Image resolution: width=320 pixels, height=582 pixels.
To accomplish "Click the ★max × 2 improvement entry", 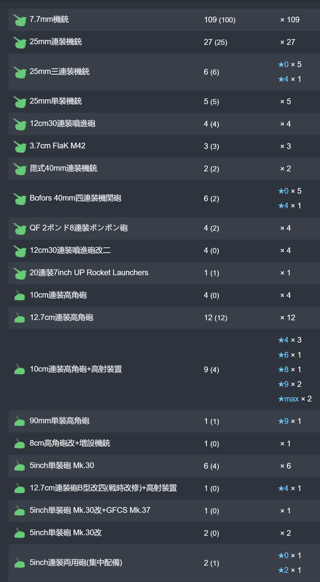I will (295, 399).
